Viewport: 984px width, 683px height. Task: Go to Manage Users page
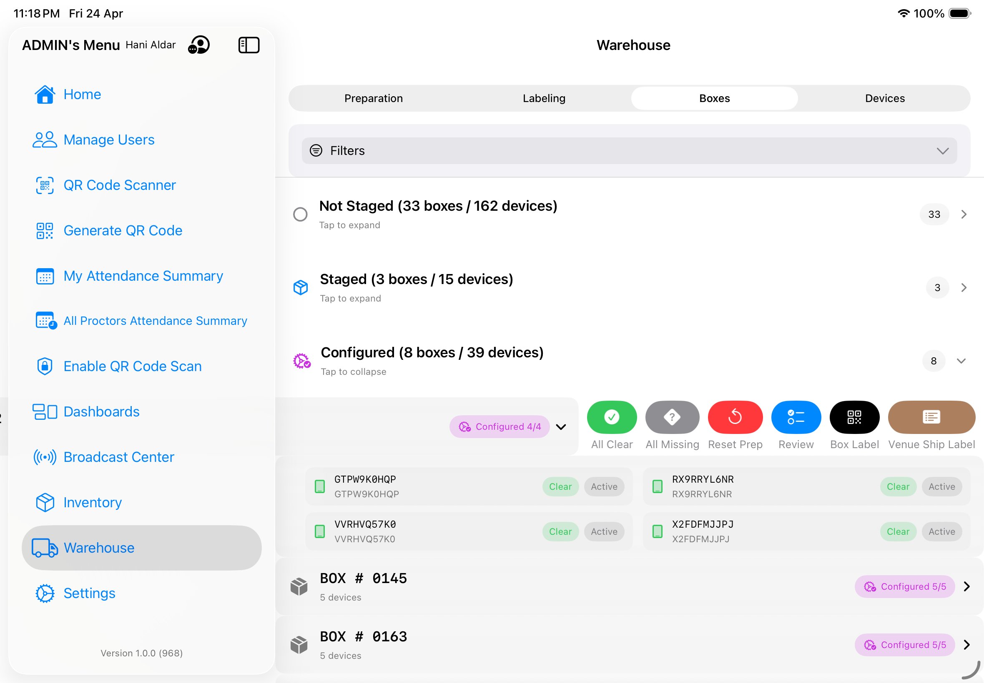[109, 140]
